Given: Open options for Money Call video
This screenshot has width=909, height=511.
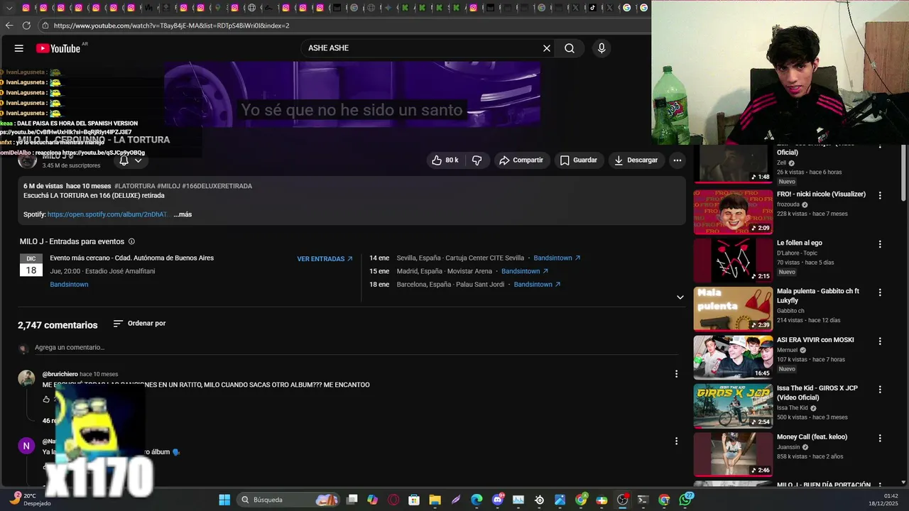Looking at the screenshot, I should [x=880, y=438].
